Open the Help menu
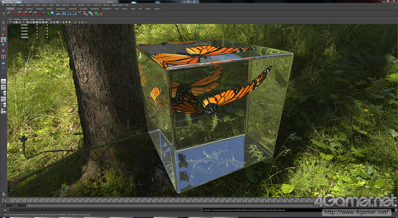The height and width of the screenshot is (218, 398). (126, 5)
